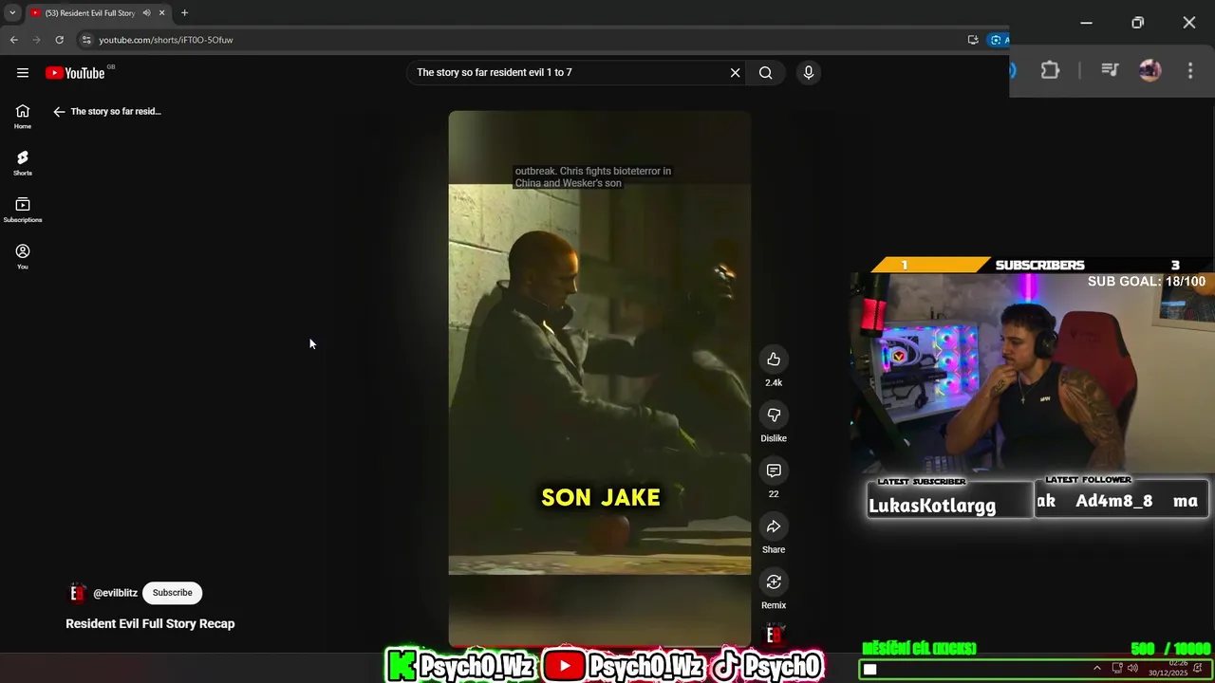Open the Windows notification bell

coord(1199,668)
